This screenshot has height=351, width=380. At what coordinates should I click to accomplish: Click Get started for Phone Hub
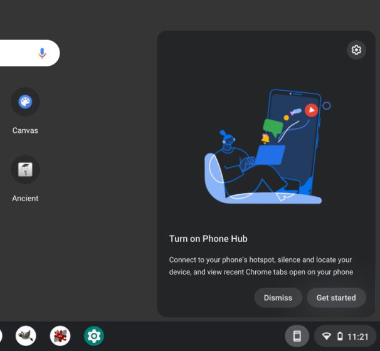[x=336, y=298]
